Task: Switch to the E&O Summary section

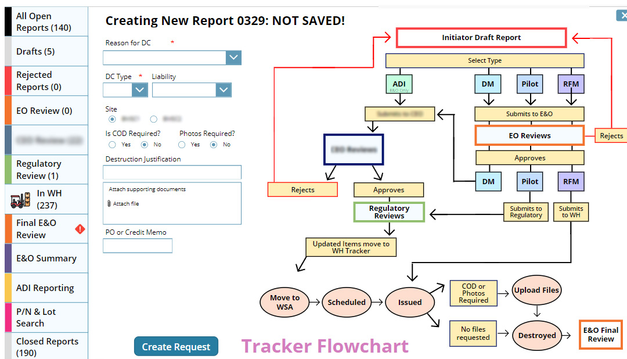Action: tap(46, 259)
